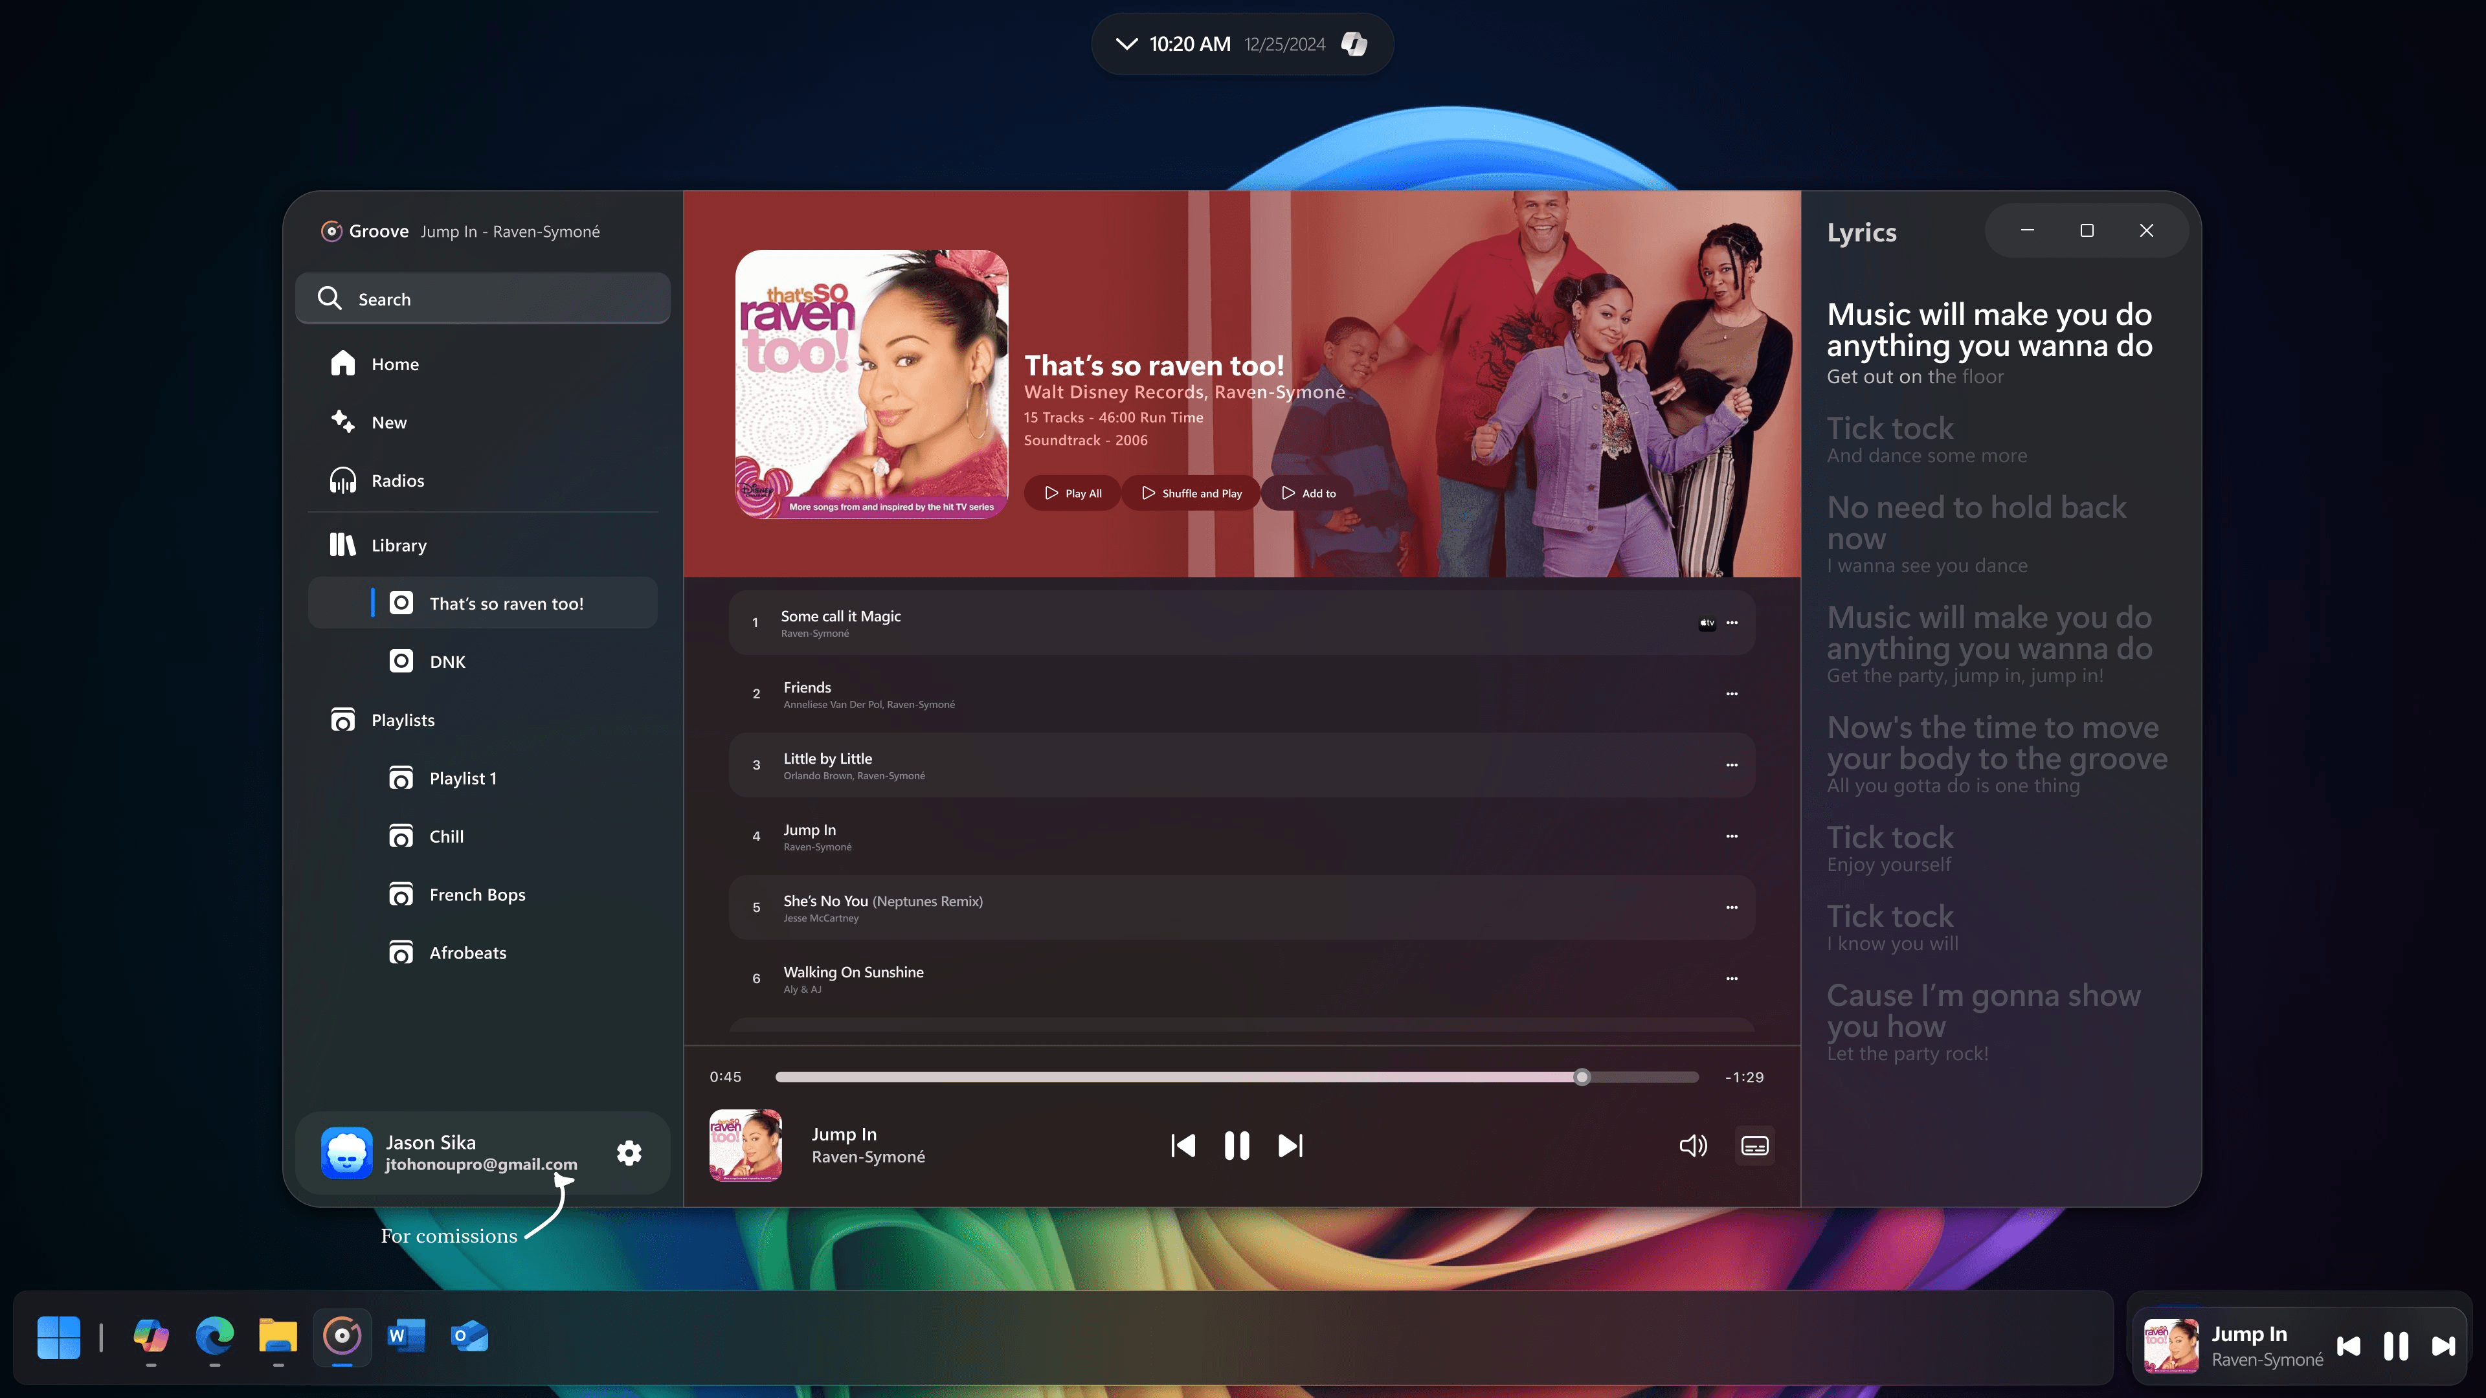Screen dimensions: 2486x1398
Task: Click the album cover art in header
Action: 871,384
